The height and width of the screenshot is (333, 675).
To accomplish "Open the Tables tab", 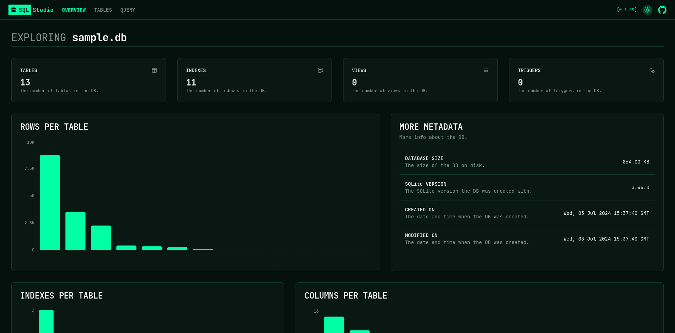I will [x=103, y=10].
